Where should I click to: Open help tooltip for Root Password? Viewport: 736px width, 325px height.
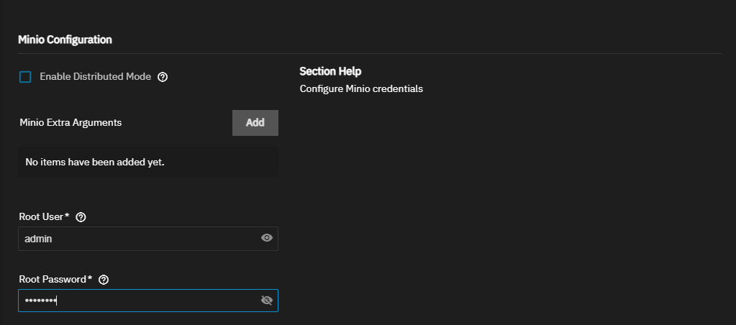tap(104, 279)
